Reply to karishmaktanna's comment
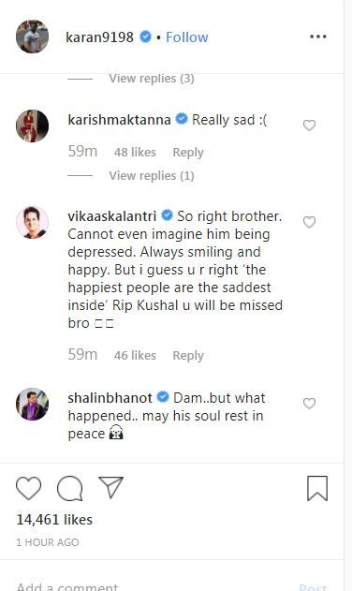This screenshot has height=591, width=352. (188, 153)
